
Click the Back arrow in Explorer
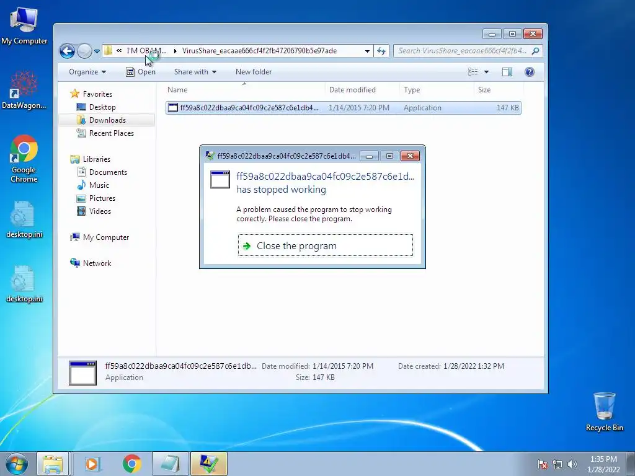[67, 51]
